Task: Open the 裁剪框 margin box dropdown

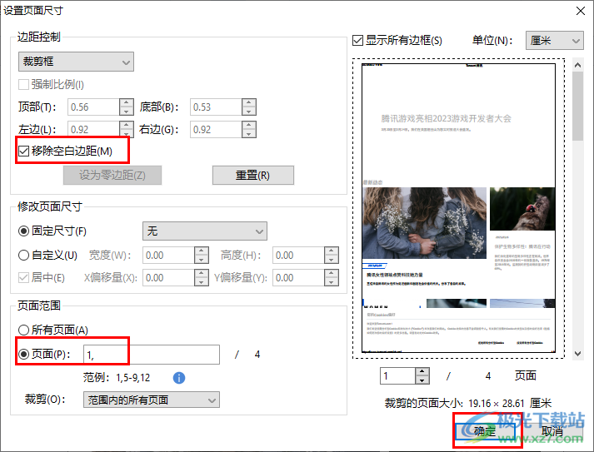Action: pos(76,62)
